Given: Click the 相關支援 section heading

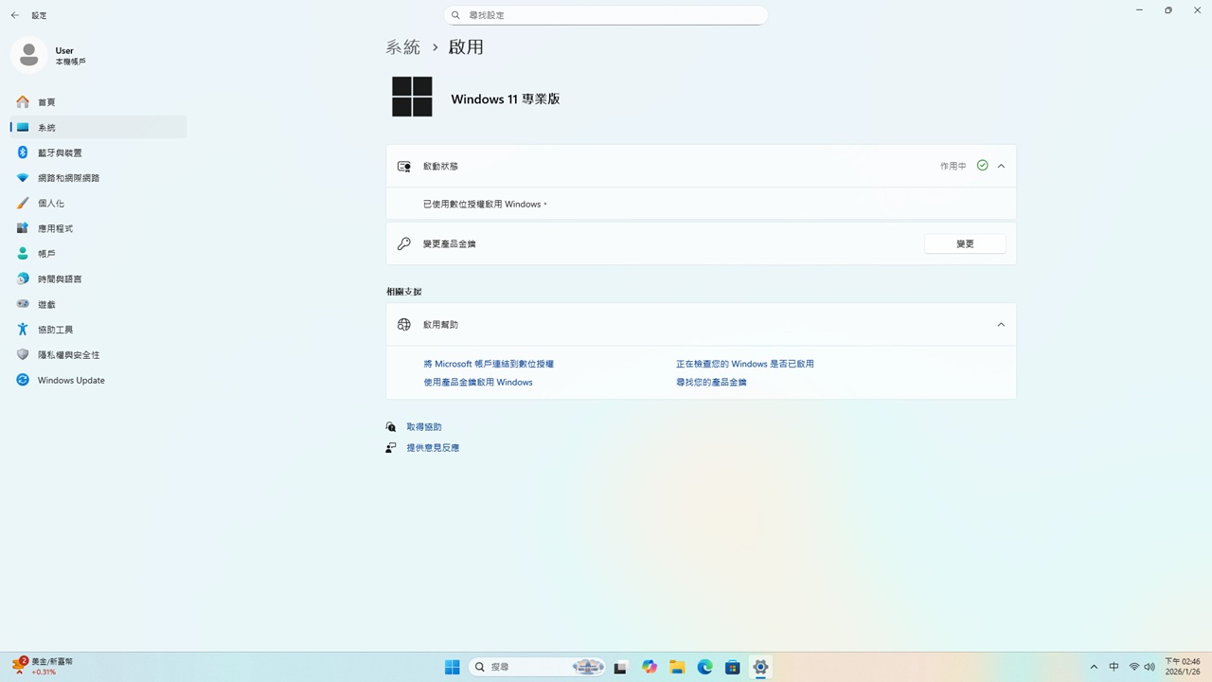Looking at the screenshot, I should coord(404,292).
